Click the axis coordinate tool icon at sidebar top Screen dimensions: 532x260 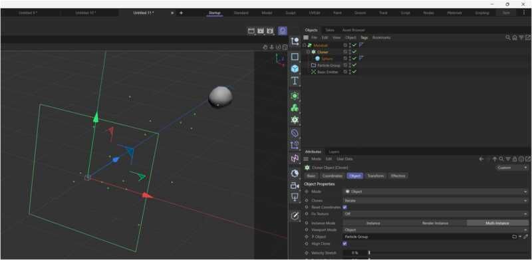pos(295,41)
